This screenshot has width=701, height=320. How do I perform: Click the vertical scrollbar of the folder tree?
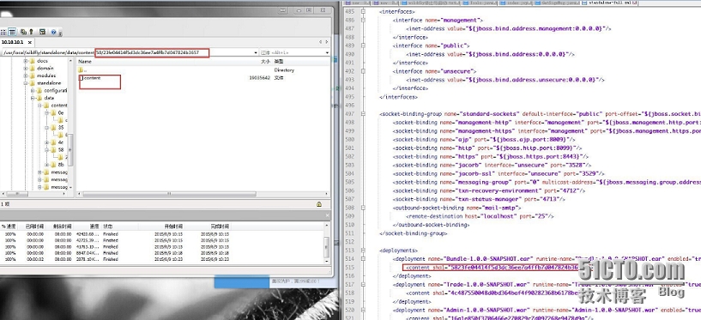70,150
